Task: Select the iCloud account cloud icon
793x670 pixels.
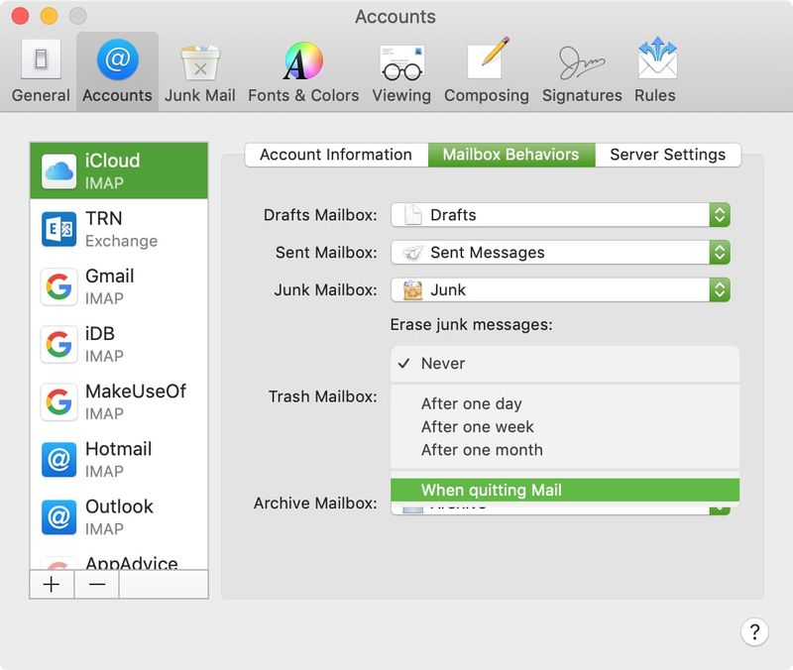Action: (59, 171)
